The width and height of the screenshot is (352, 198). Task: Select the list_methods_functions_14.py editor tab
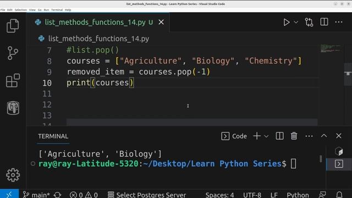coord(98,22)
